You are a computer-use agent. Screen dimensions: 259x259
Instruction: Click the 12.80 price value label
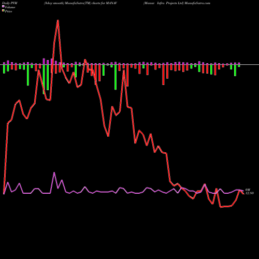(250, 193)
